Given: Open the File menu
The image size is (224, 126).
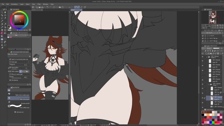Looking at the screenshot, I should 3,4.
